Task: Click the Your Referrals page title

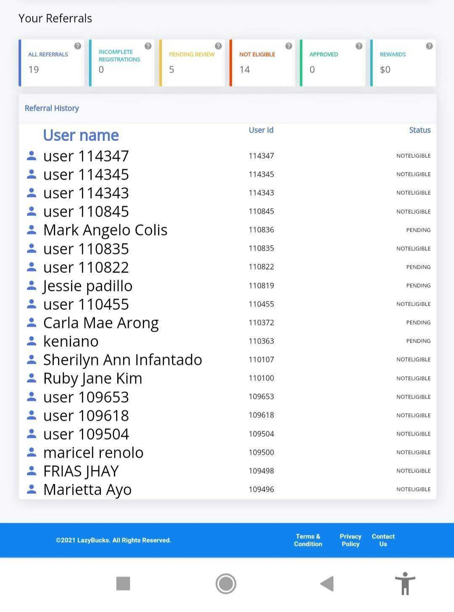Action: [55, 18]
